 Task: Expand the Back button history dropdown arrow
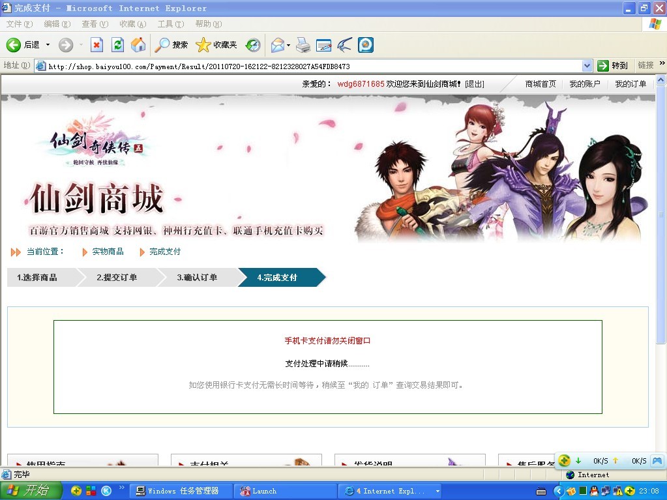(x=48, y=44)
